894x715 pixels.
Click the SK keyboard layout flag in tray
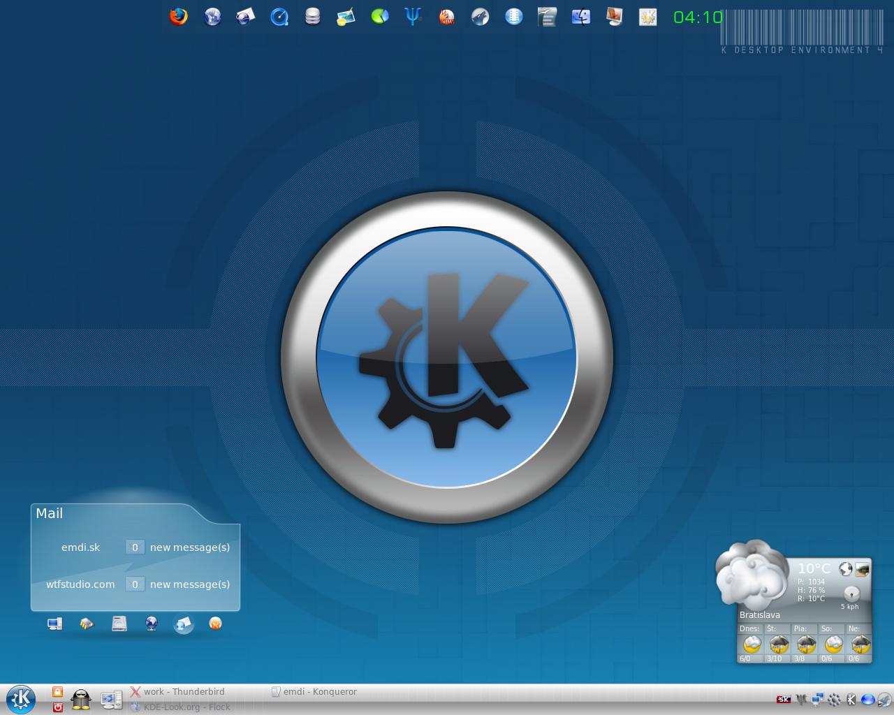[784, 699]
